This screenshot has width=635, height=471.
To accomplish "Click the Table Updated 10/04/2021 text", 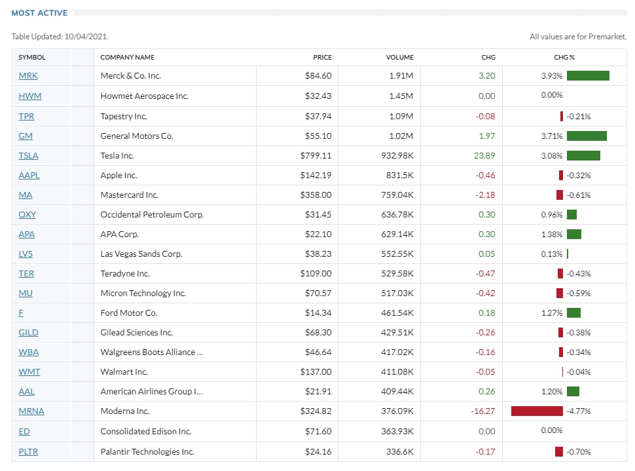I will 60,37.
